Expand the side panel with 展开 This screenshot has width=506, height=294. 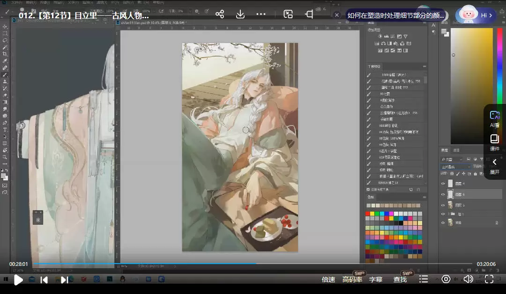[494, 166]
